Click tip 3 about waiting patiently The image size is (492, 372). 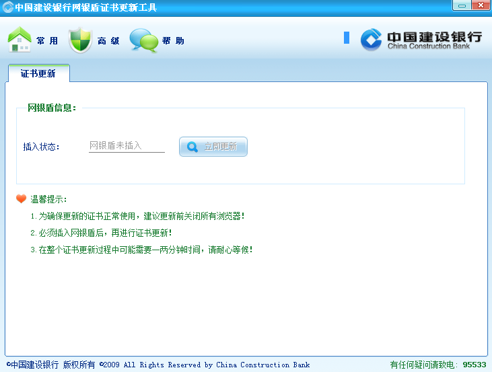(x=141, y=250)
